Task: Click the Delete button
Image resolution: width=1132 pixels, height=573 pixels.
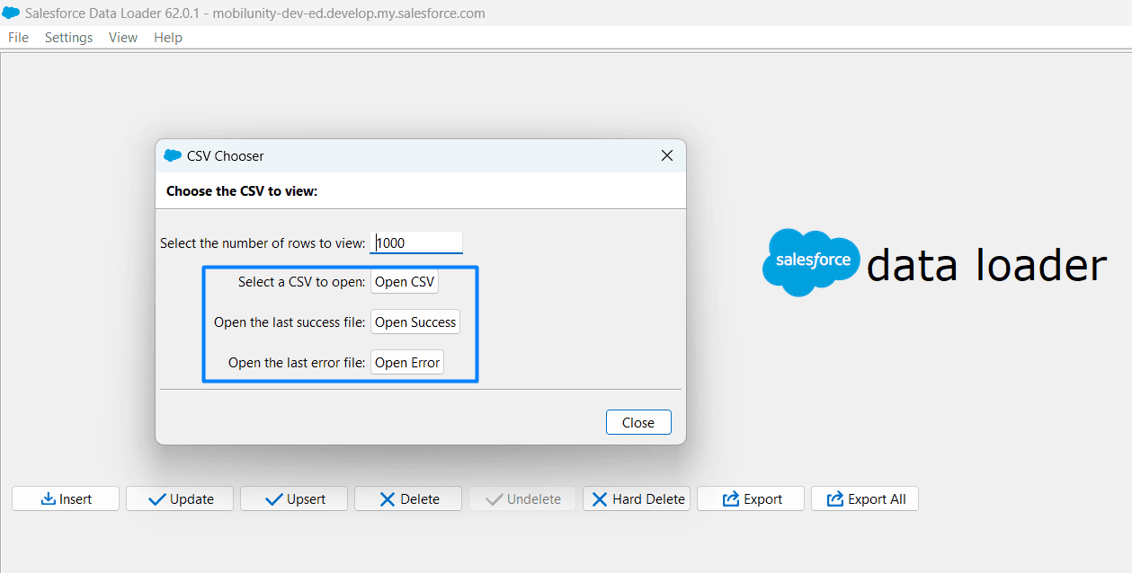Action: (x=408, y=499)
